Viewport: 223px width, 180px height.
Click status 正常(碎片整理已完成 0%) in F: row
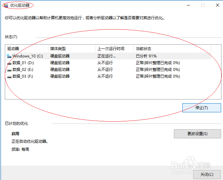pos(158,76)
